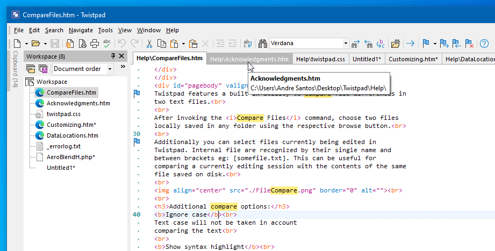Open the Navigate menu

pyautogui.click(x=81, y=30)
